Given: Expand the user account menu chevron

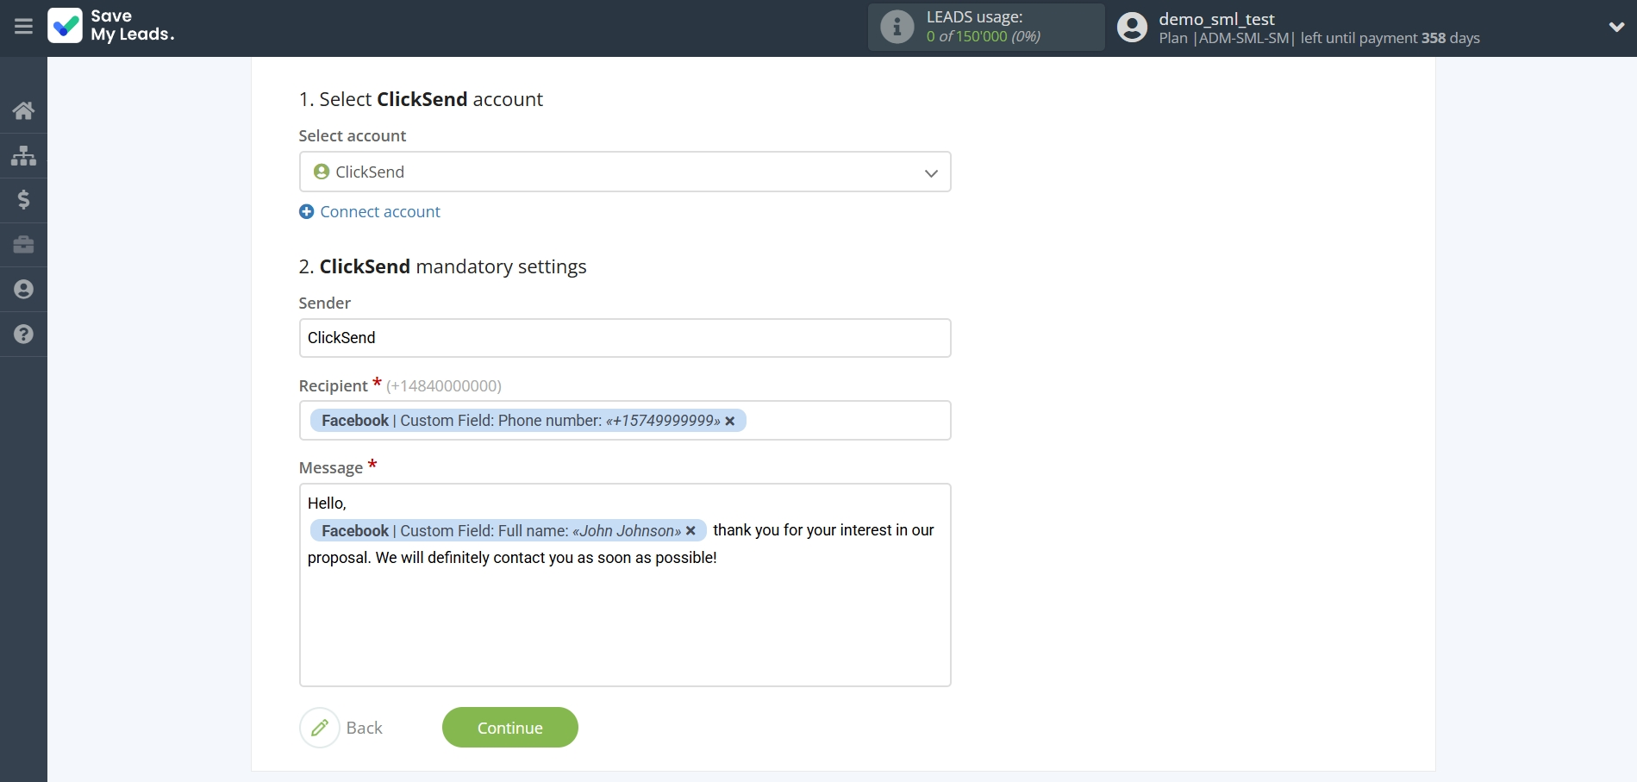Looking at the screenshot, I should pos(1616,27).
